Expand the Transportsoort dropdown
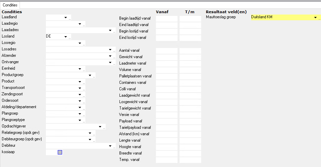Image resolution: width=321 pixels, height=167 pixels. coord(80,88)
